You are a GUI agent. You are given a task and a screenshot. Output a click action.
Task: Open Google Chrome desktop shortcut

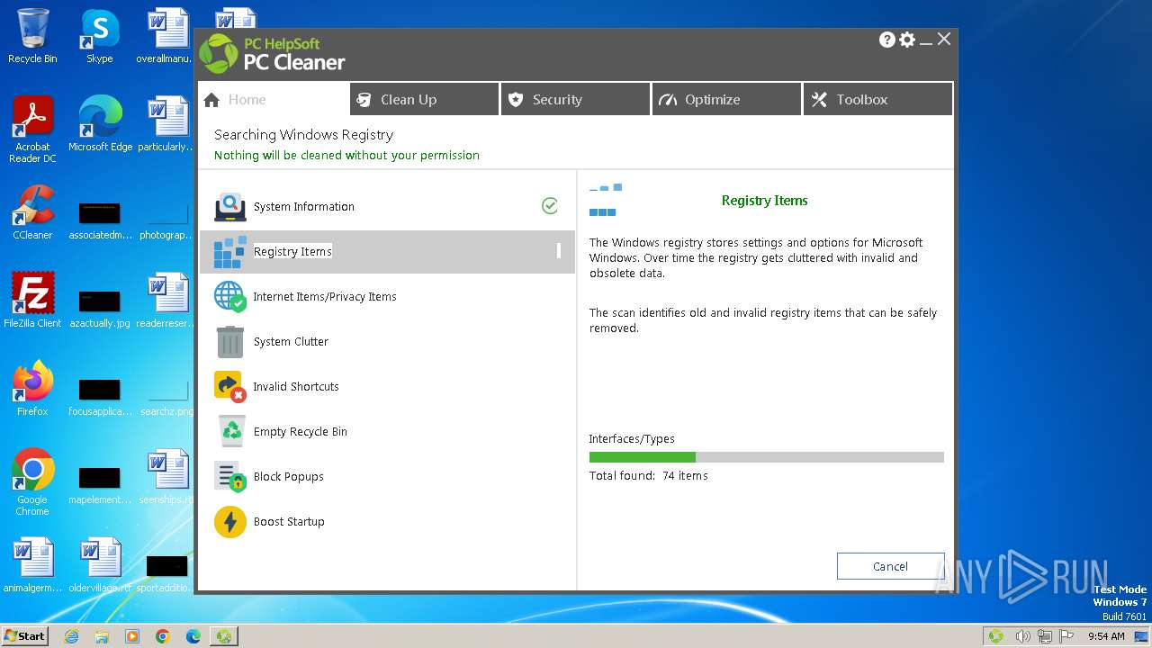[32, 482]
